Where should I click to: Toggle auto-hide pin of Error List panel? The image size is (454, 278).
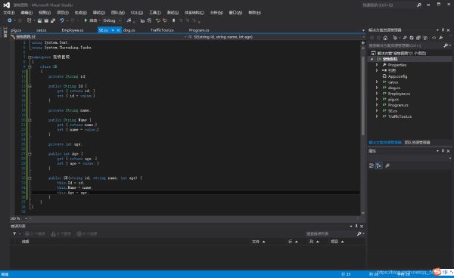click(x=356, y=226)
